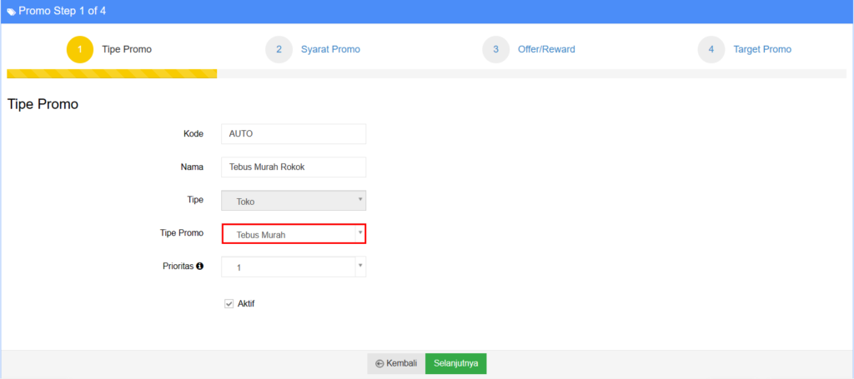Click the yellow striped progress bar
The width and height of the screenshot is (854, 379).
point(112,74)
